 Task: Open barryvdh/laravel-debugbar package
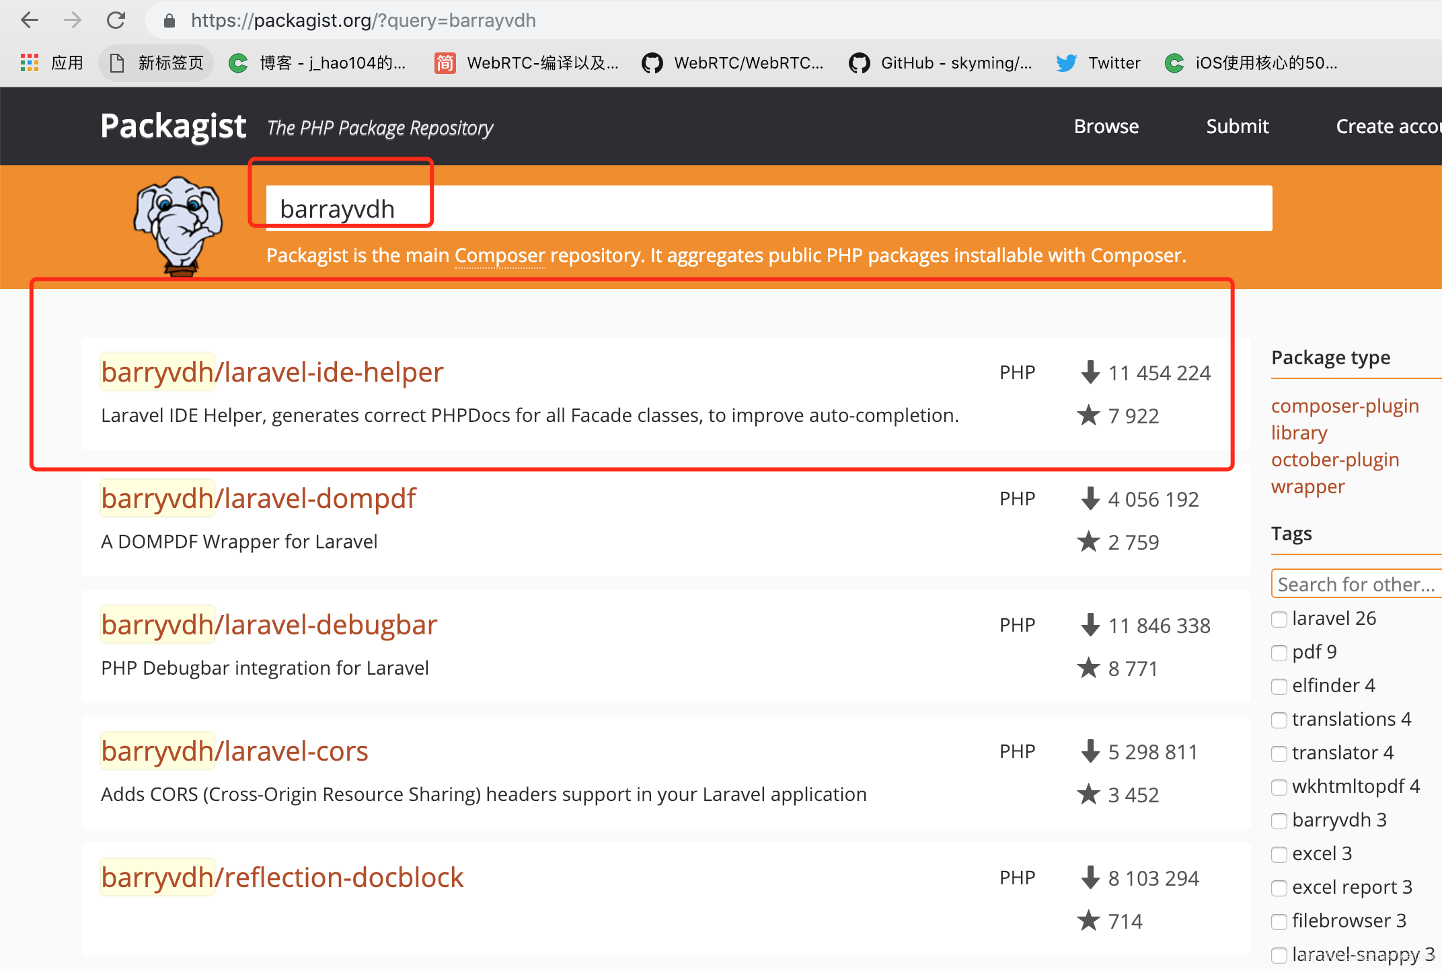click(269, 624)
